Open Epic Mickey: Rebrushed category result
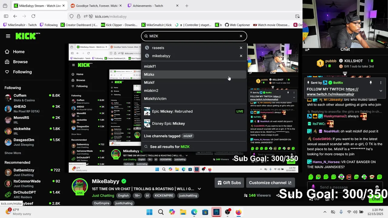 coord(194,111)
